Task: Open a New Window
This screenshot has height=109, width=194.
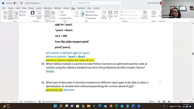Action: 104,15
